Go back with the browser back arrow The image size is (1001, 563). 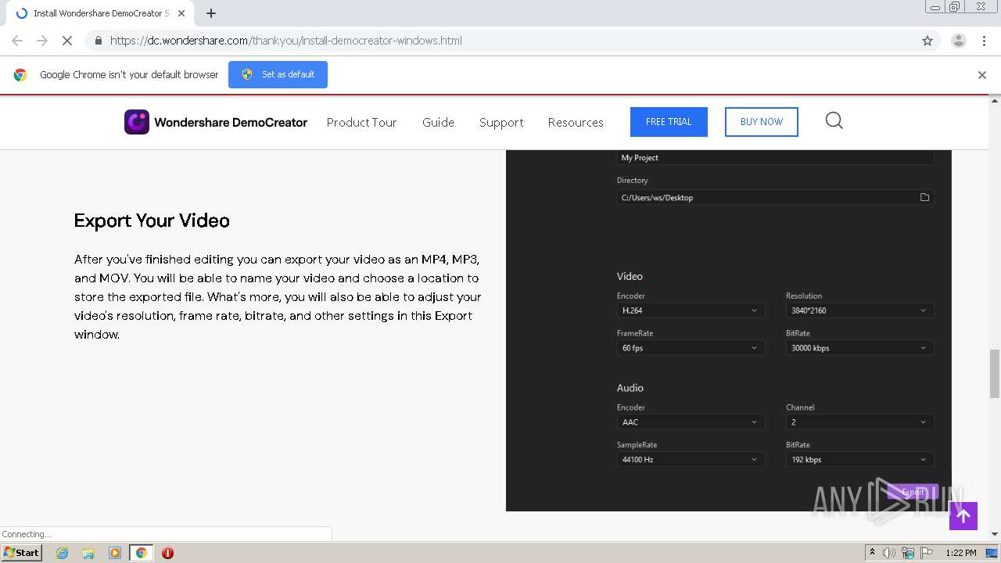click(17, 41)
